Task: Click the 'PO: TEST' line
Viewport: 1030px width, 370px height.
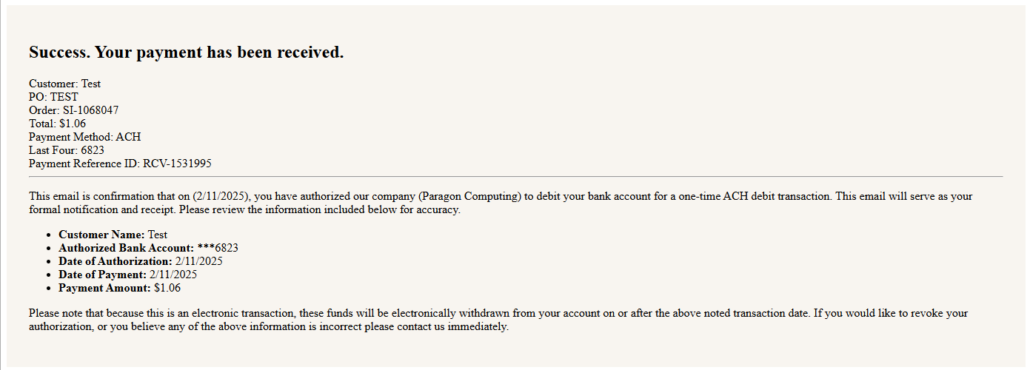Action: (53, 97)
